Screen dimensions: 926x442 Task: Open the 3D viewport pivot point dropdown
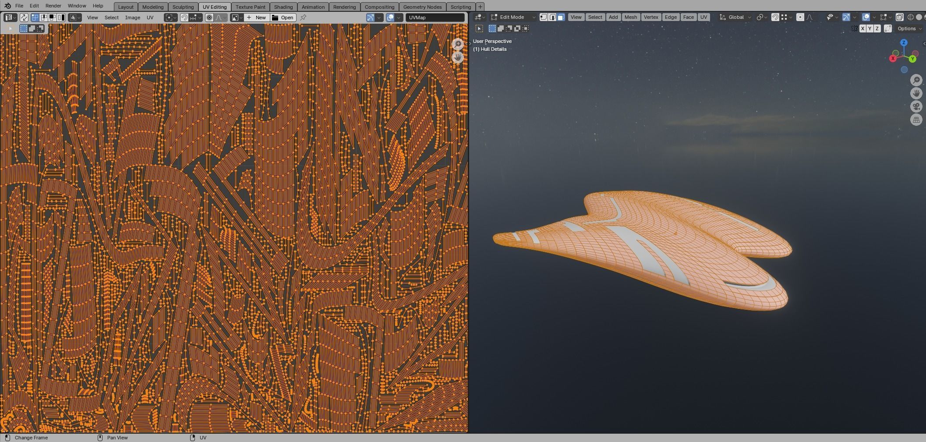pyautogui.click(x=762, y=17)
